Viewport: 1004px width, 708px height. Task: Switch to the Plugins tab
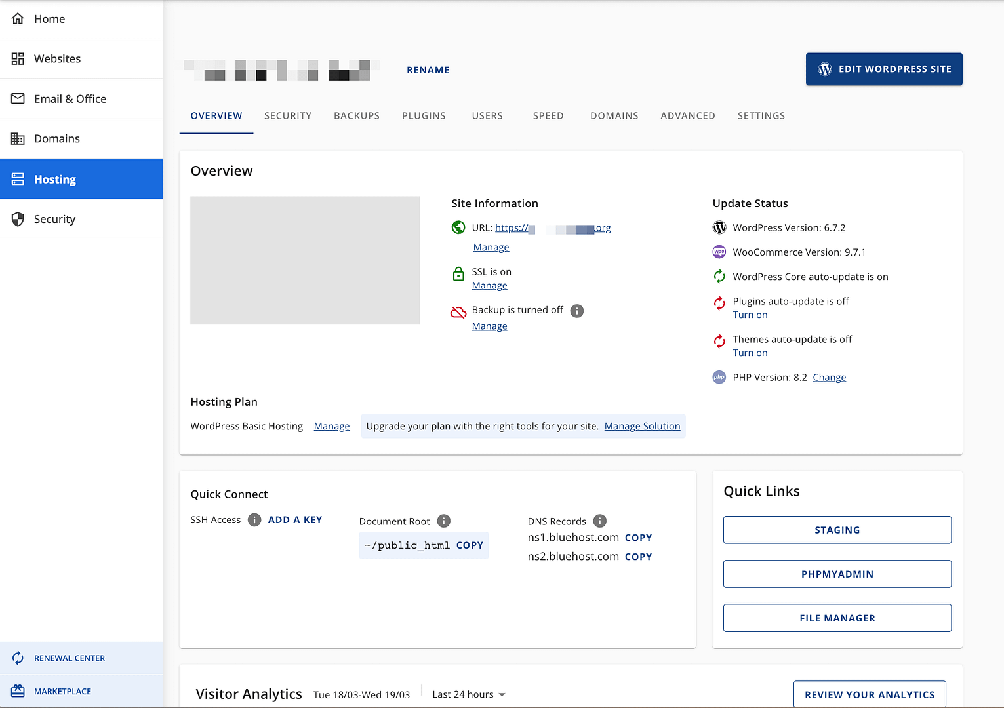click(424, 116)
